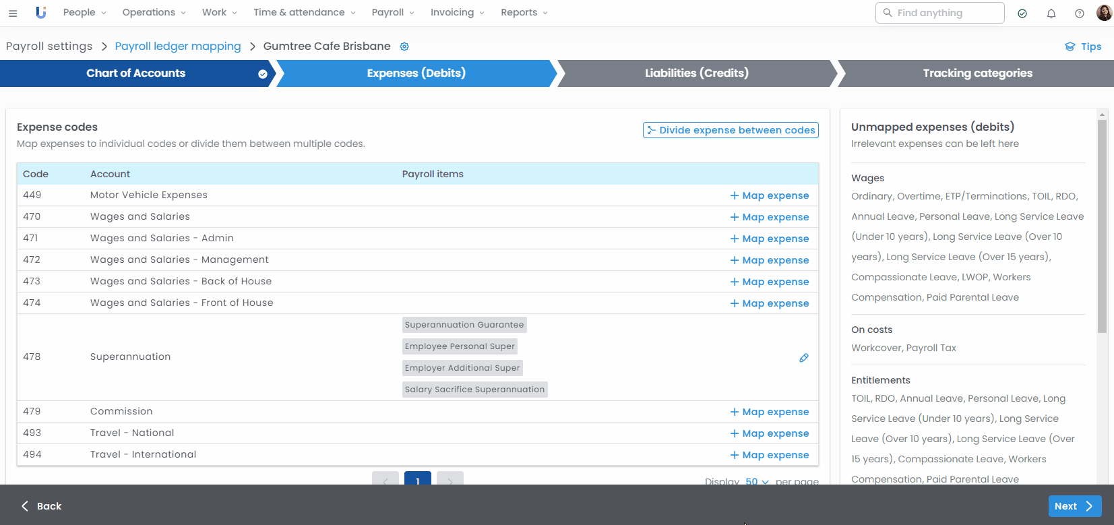Edit Superannuation mapping with the pencil icon
This screenshot has width=1114, height=525.
(x=803, y=358)
